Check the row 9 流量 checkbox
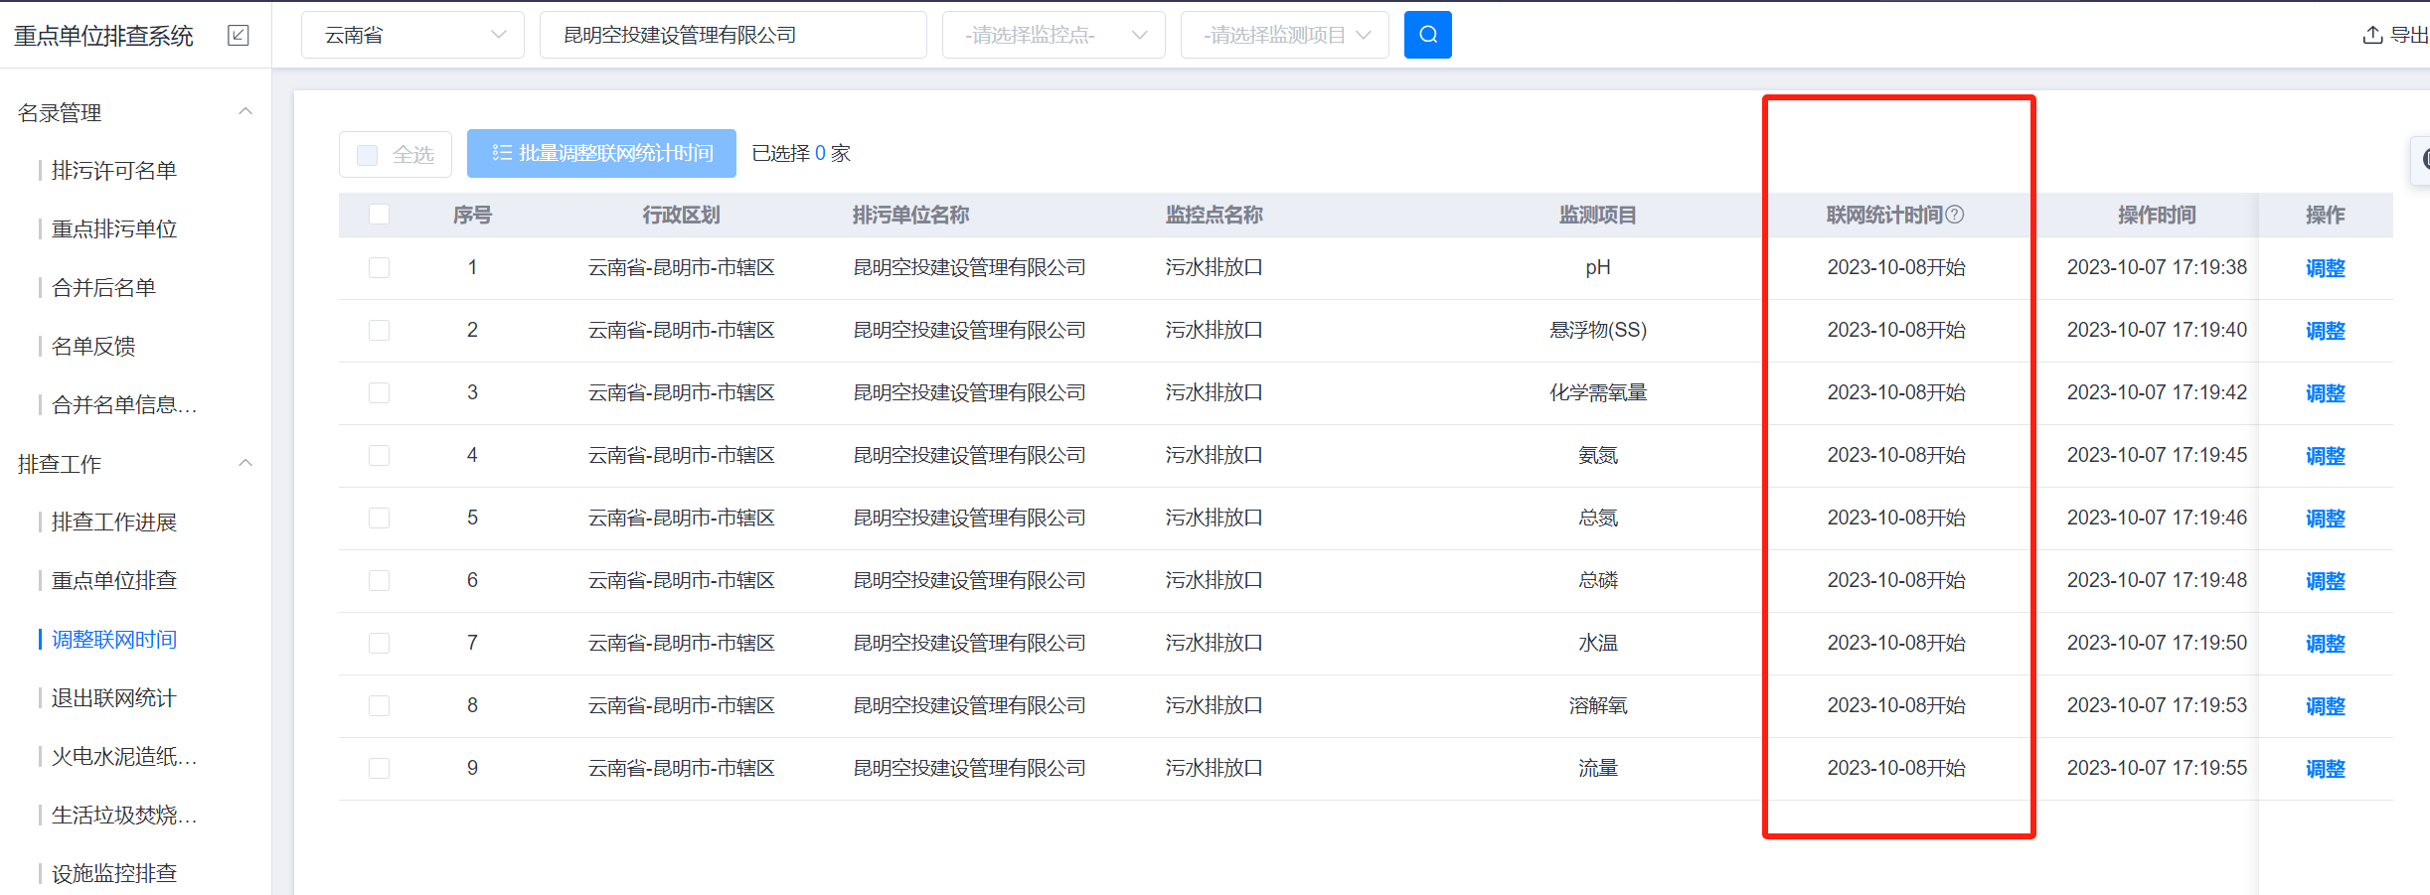Image resolution: width=2430 pixels, height=895 pixels. pyautogui.click(x=379, y=768)
